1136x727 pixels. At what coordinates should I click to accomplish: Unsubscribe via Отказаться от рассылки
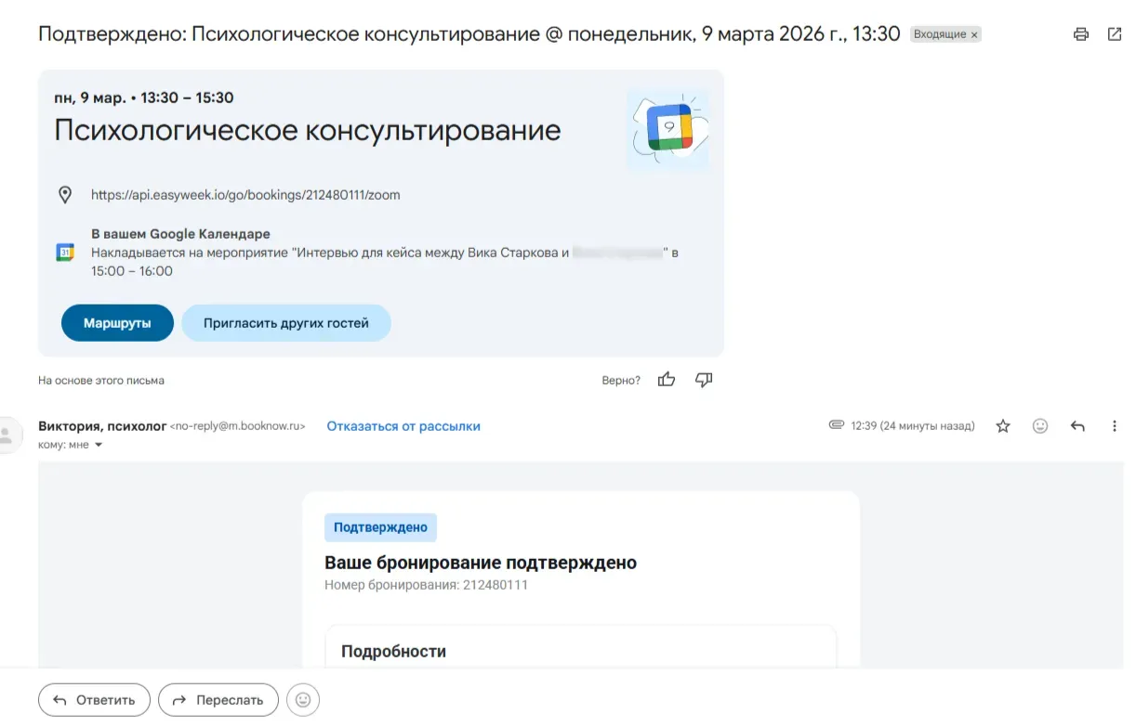403,425
